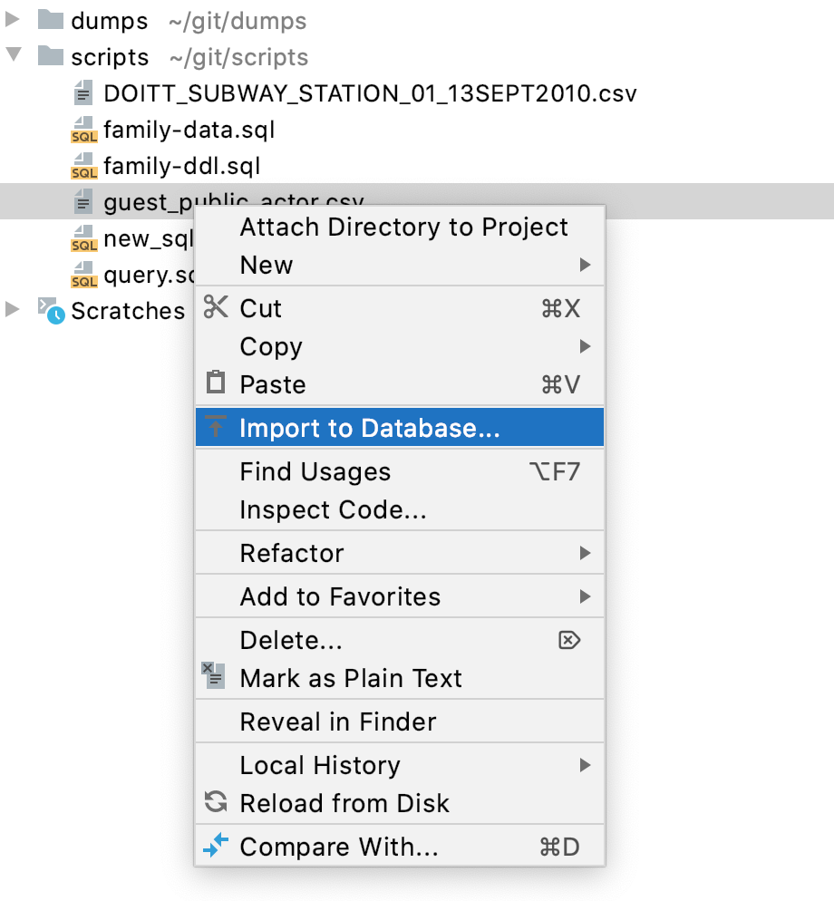Image resolution: width=834 pixels, height=901 pixels.
Task: Click the Compare With arrows icon
Action: (216, 846)
